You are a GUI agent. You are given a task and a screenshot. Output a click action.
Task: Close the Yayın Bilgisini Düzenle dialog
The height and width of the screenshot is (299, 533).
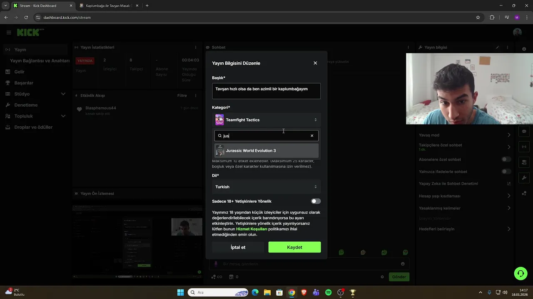315,63
